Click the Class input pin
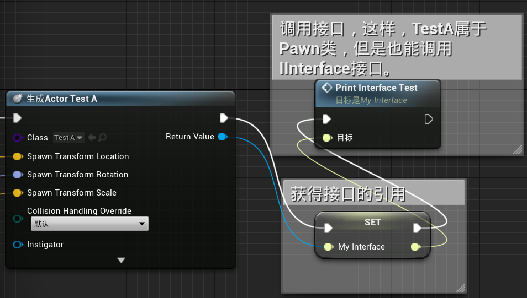 (x=18, y=138)
